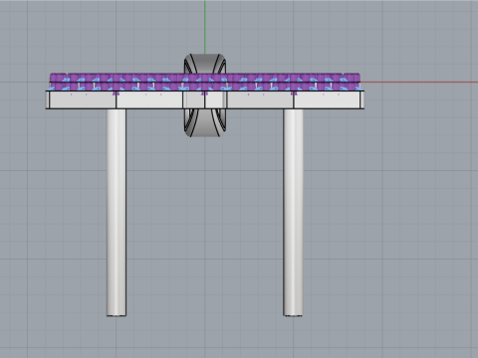The height and width of the screenshot is (358, 478).
Task: Click the green vertical axis line
Action: [205, 27]
